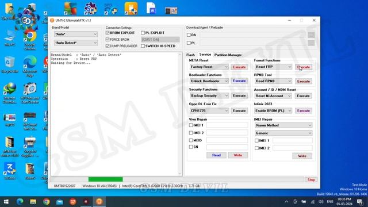Open MTK USB Driver folder on desktop
Viewport: 368px width, 207px height.
pos(10,147)
